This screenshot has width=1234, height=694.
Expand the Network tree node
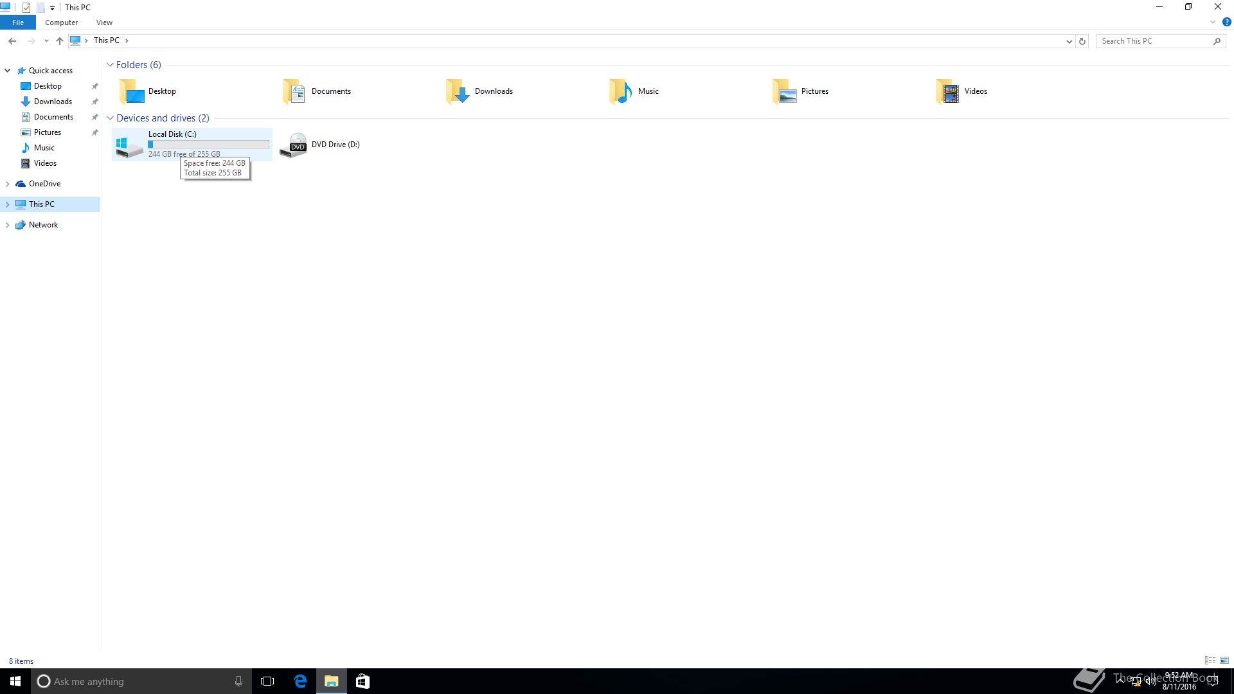[7, 225]
